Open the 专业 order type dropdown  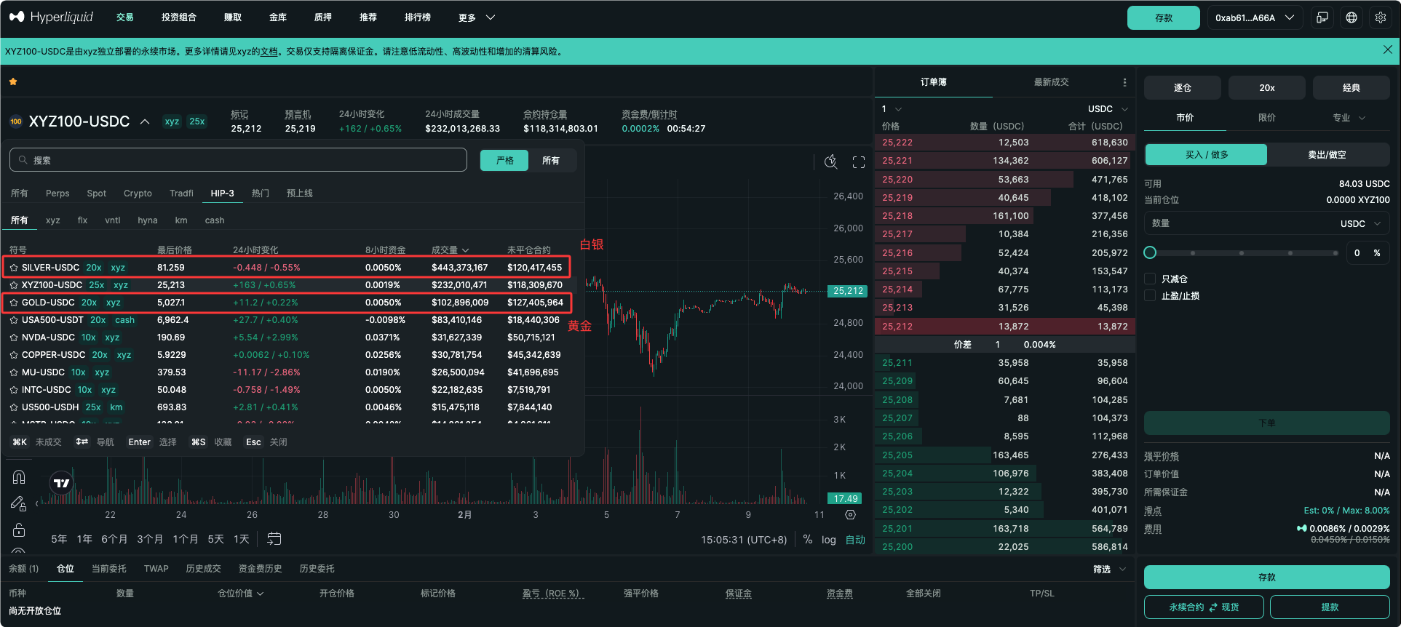[1348, 118]
